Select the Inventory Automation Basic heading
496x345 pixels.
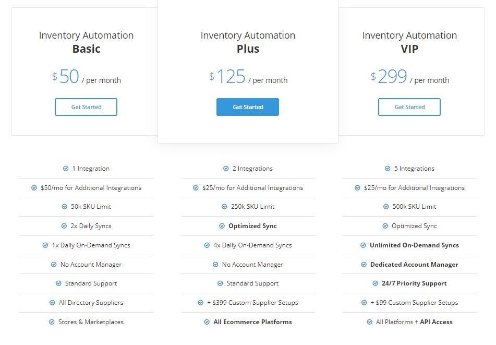point(86,42)
